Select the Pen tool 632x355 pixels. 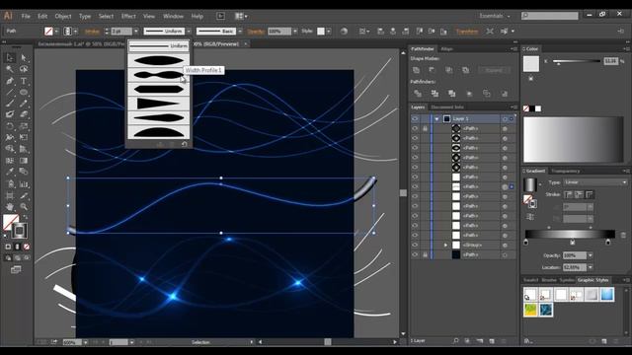point(10,81)
